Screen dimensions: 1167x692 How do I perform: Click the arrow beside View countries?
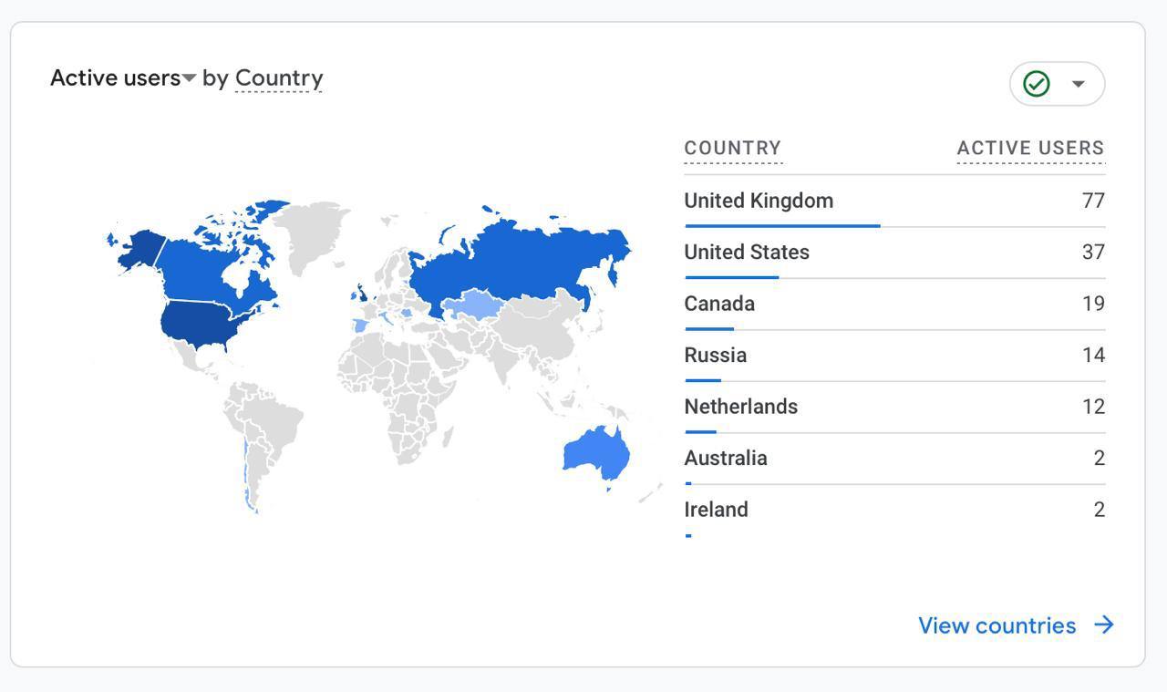1104,625
